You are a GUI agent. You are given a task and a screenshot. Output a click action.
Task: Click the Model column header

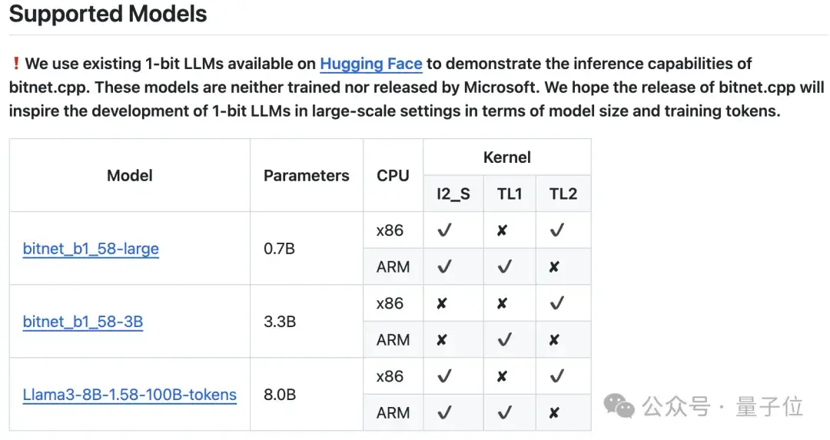(130, 176)
